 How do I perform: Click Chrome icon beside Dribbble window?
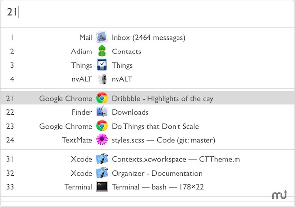point(102,98)
